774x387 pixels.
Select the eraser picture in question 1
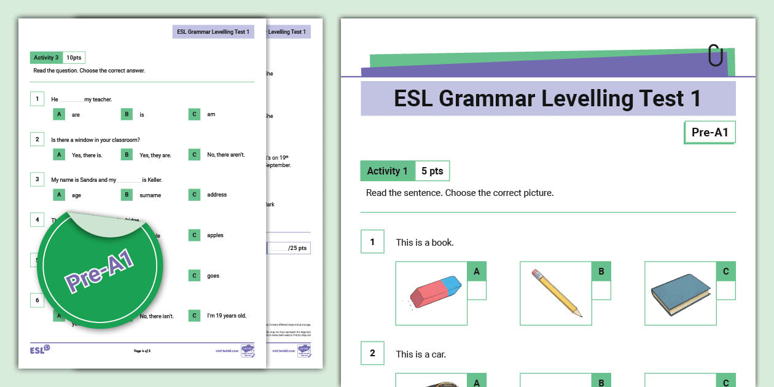coord(431,292)
